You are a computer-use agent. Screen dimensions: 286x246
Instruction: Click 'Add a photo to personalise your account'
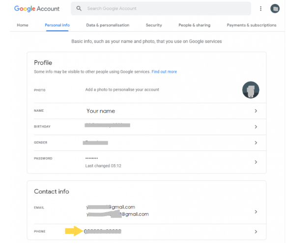122,90
